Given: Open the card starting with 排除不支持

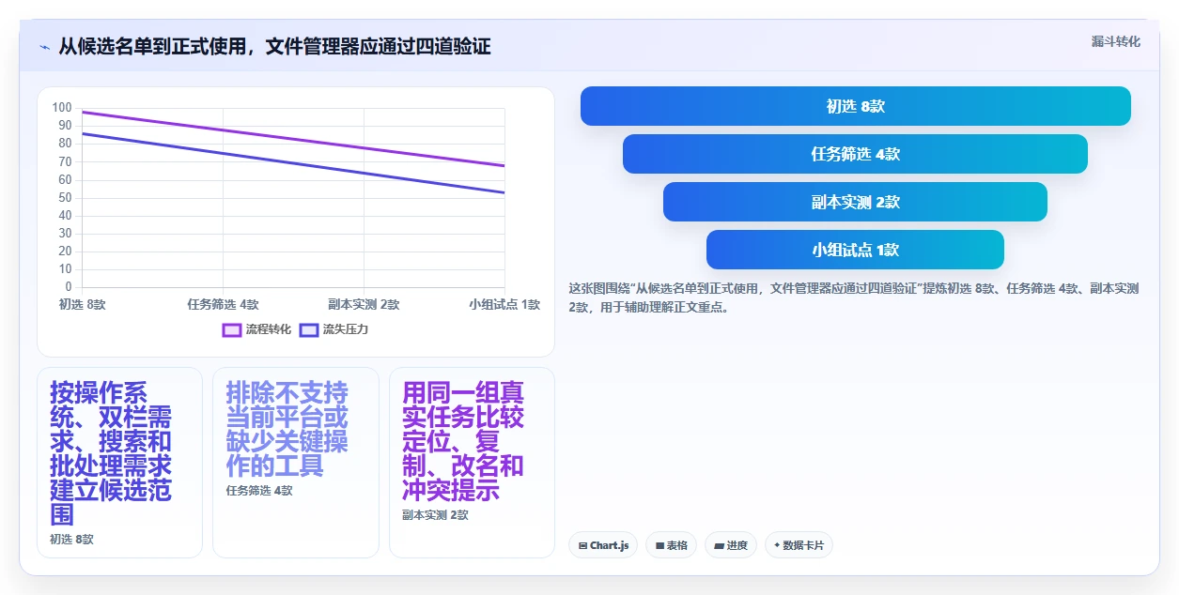Looking at the screenshot, I should pyautogui.click(x=296, y=463).
